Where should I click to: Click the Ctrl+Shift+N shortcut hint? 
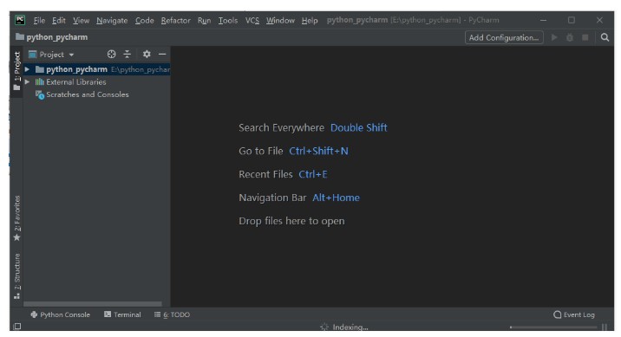318,151
